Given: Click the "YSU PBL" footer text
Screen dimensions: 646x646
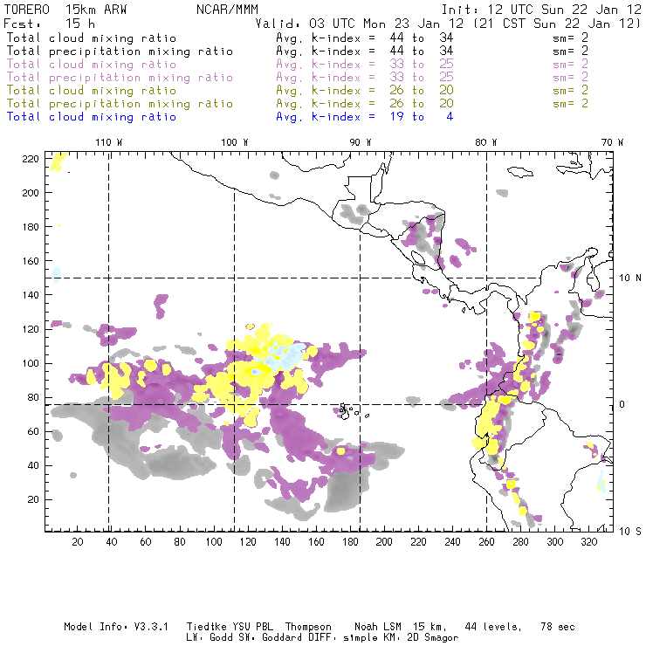Looking at the screenshot, I should (252, 627).
